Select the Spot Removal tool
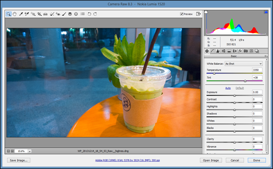 click(x=52, y=14)
